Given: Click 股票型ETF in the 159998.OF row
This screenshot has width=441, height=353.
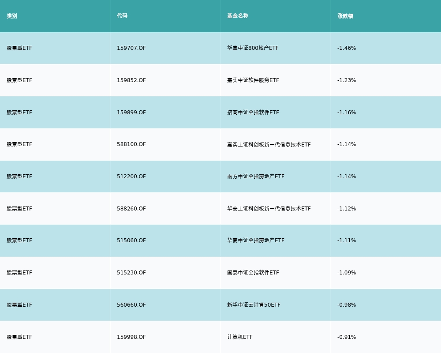Looking at the screenshot, I should tap(19, 337).
